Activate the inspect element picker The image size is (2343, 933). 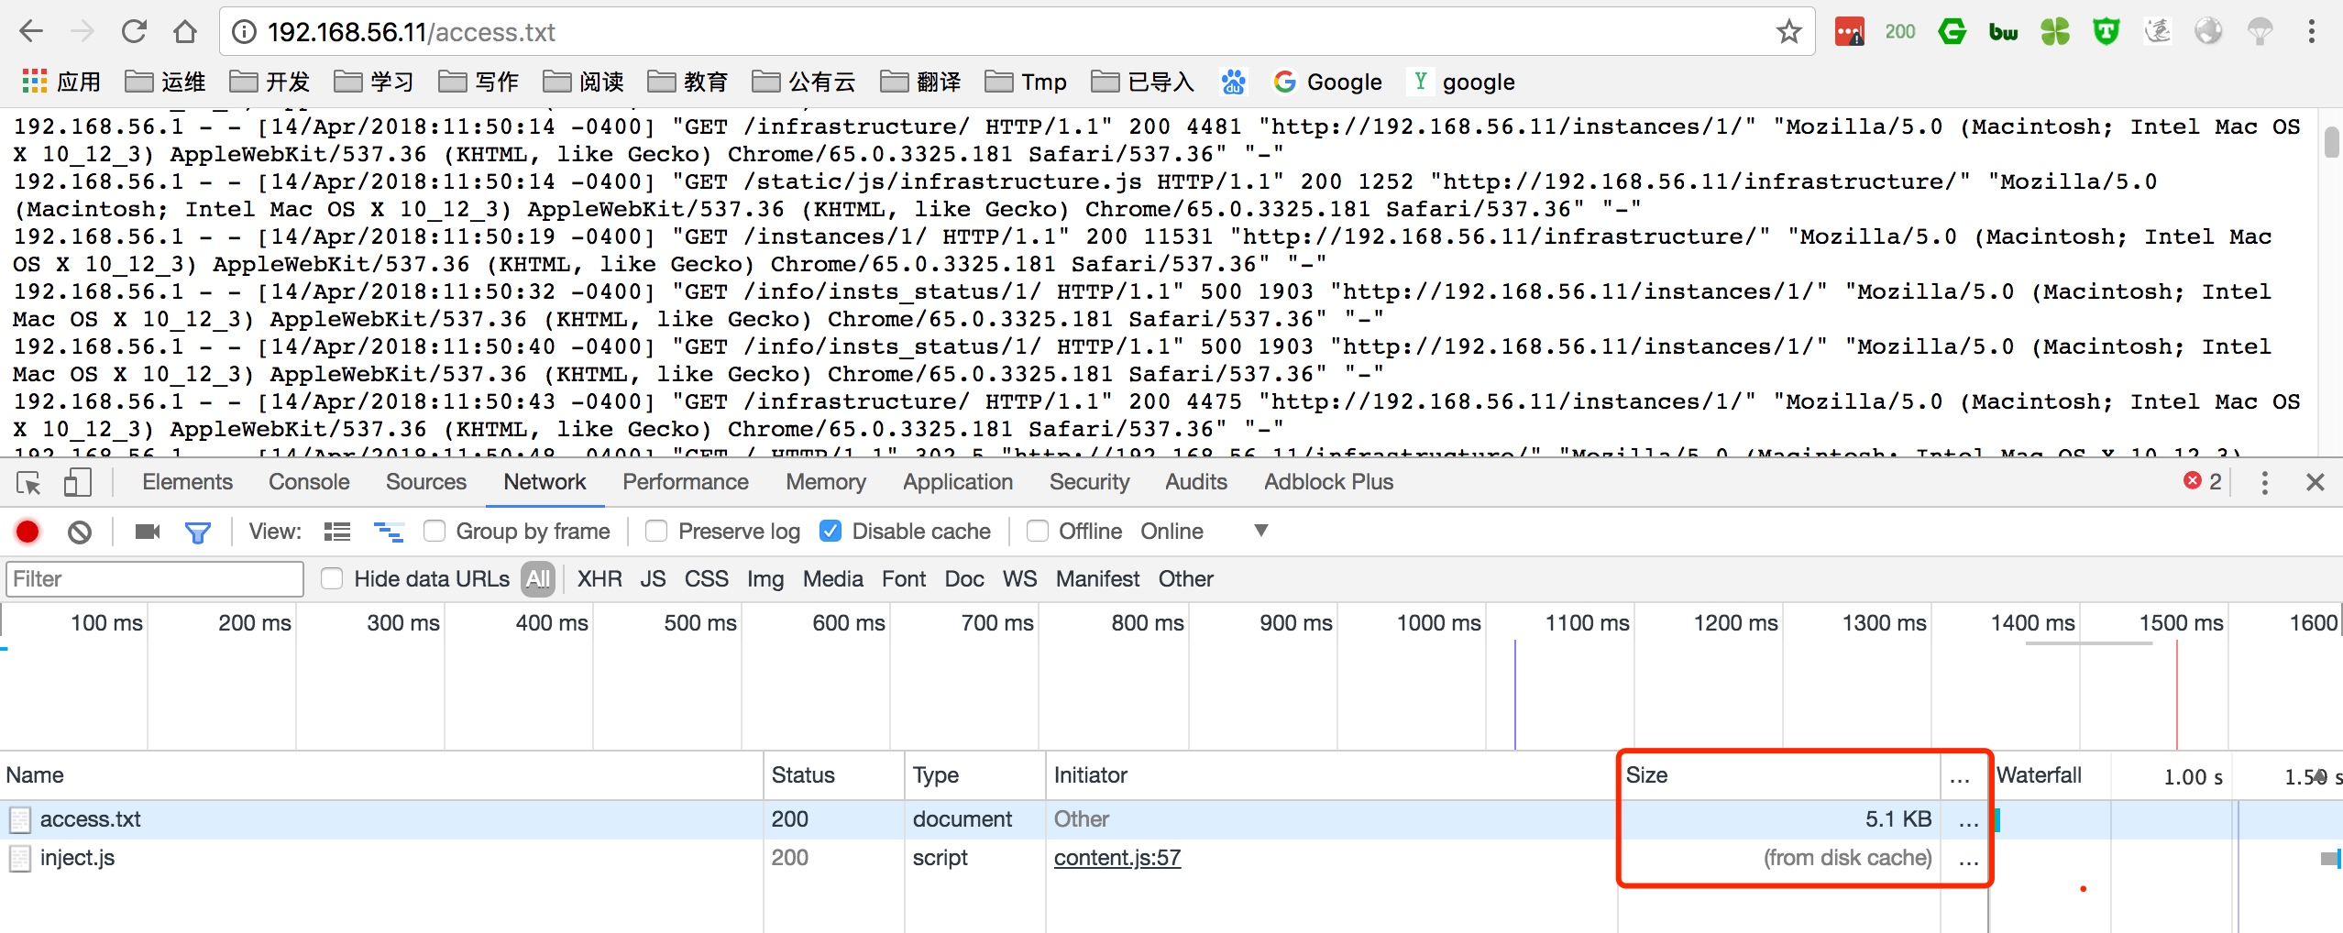28,482
